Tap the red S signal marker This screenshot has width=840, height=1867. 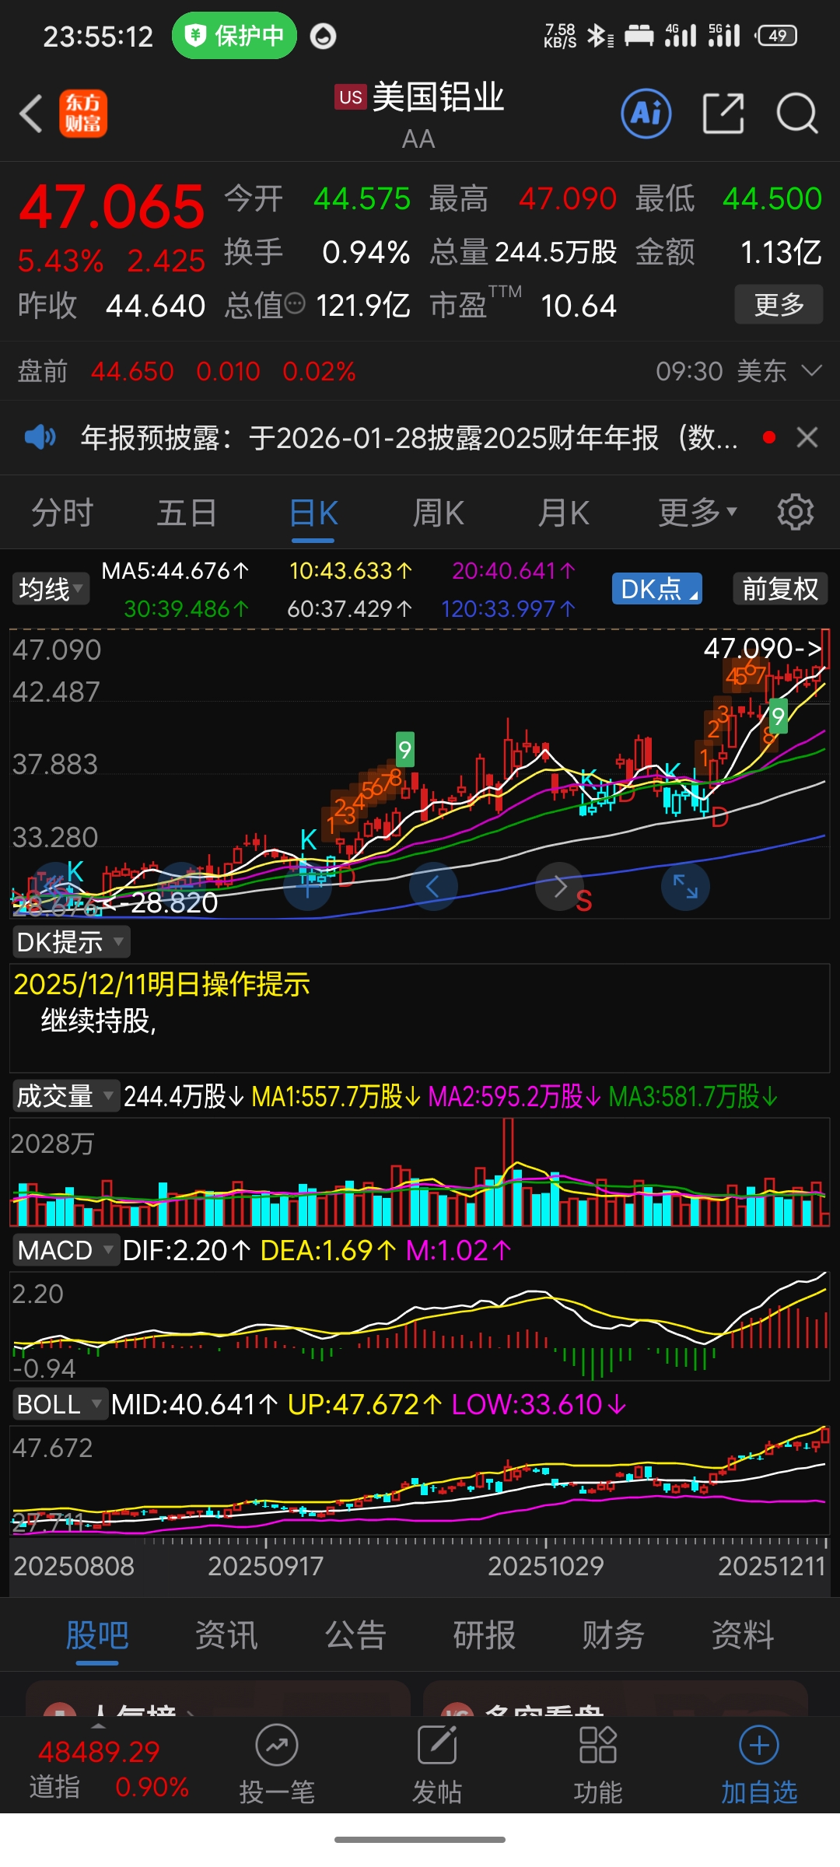tap(584, 900)
